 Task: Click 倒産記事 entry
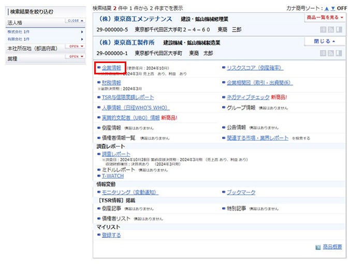click(x=111, y=208)
